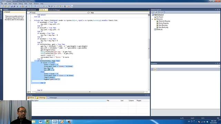The height and width of the screenshot is (124, 221).
Task: Click the green-icon app in the Windows taskbar
Action: (x=48, y=122)
